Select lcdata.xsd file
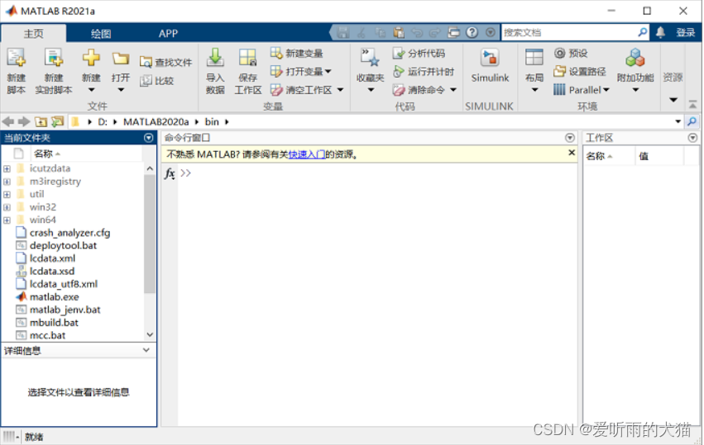704x445 pixels. 52,272
